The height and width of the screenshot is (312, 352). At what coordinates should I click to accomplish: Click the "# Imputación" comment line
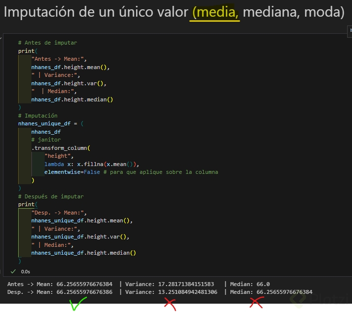(x=38, y=116)
